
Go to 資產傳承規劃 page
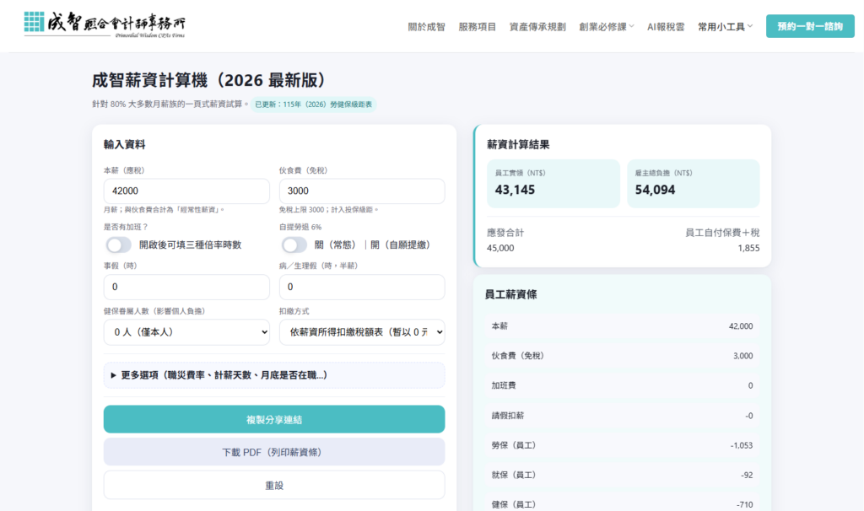(x=537, y=27)
